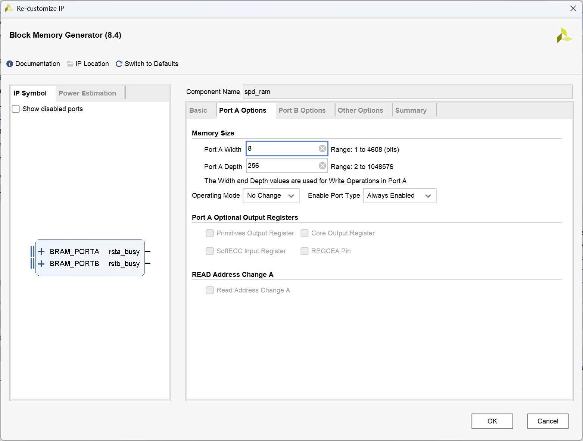Toggle Read Address Change A checkbox
Image resolution: width=583 pixels, height=441 pixels.
210,290
